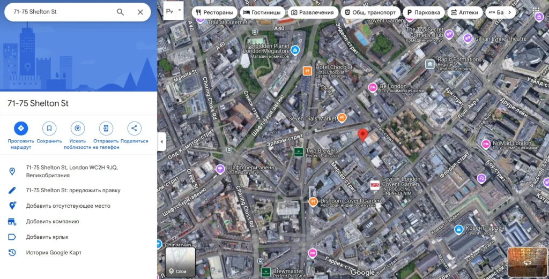
Task: Toggle map layers with Слои thumbnail
Action: [180, 262]
